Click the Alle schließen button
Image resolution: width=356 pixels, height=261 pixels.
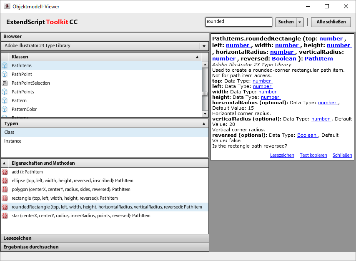331,22
